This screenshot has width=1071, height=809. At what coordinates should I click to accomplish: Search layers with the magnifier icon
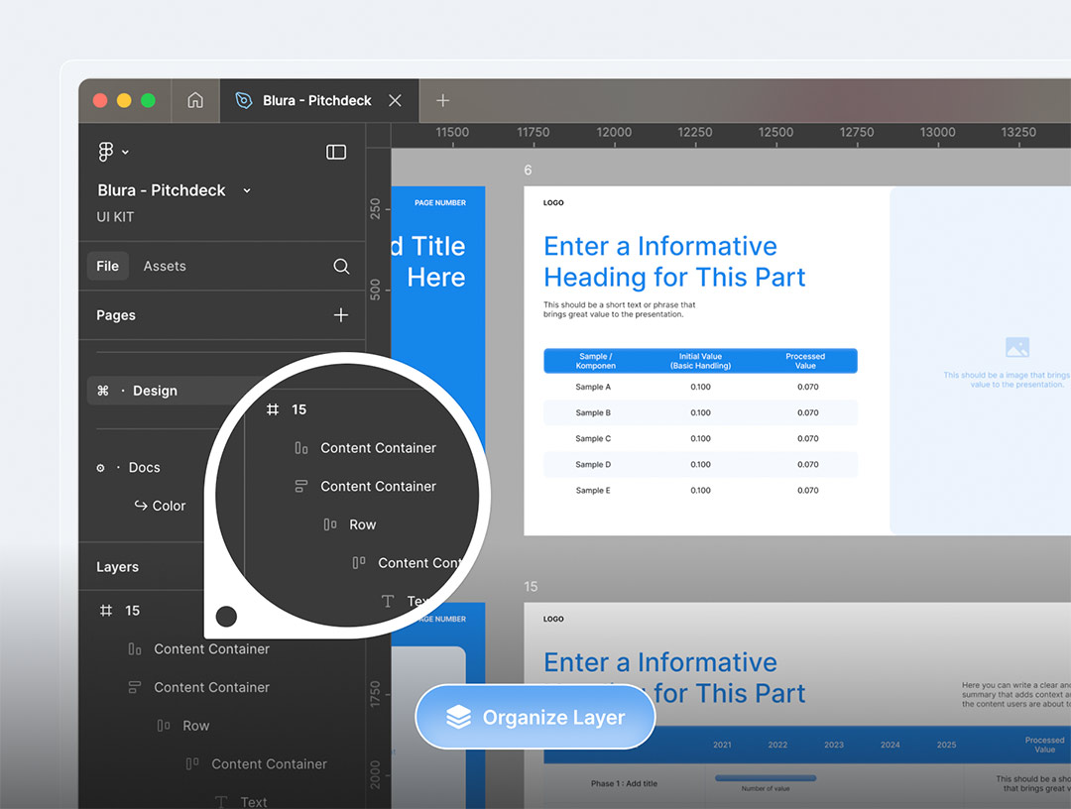[341, 266]
